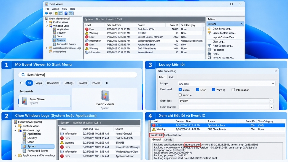Expand Custom Views in the top window tree

(47, 22)
